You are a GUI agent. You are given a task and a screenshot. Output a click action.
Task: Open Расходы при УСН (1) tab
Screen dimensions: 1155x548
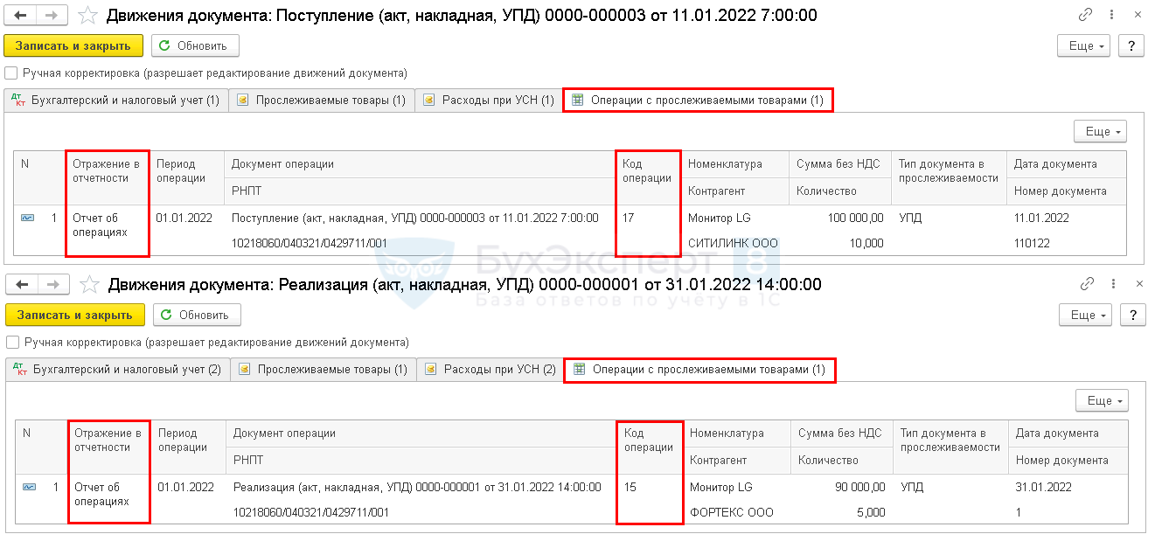(x=488, y=101)
